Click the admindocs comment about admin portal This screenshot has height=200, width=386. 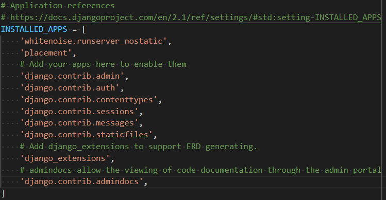point(200,170)
